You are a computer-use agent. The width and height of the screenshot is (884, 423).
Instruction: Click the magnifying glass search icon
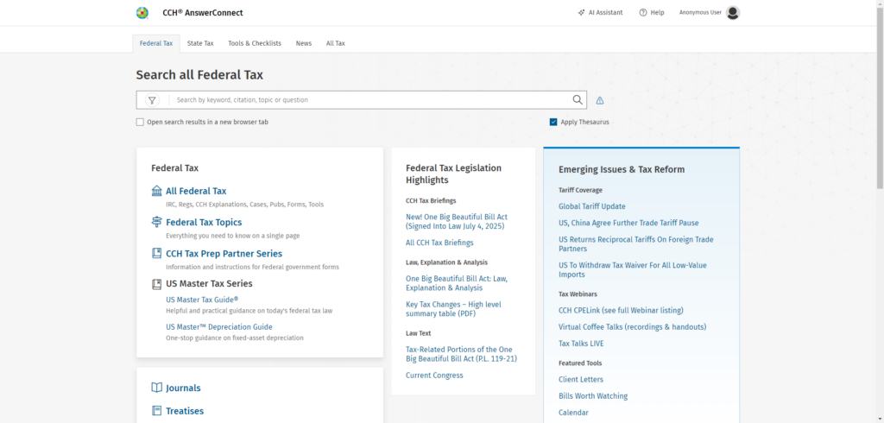click(x=578, y=100)
